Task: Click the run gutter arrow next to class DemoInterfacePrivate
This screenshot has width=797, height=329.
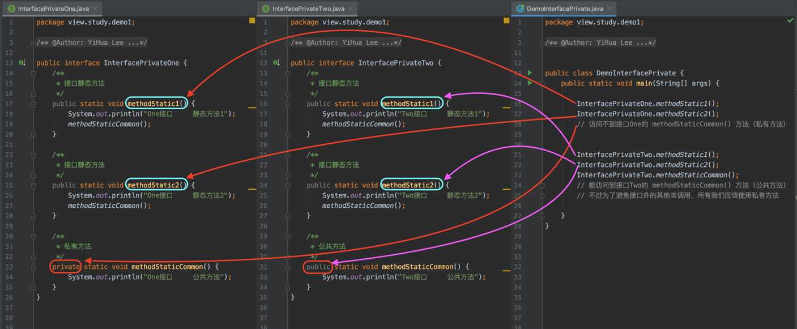Action: pos(530,73)
